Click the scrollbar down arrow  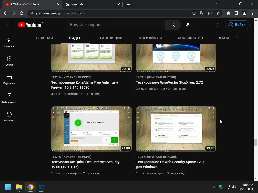point(256,179)
